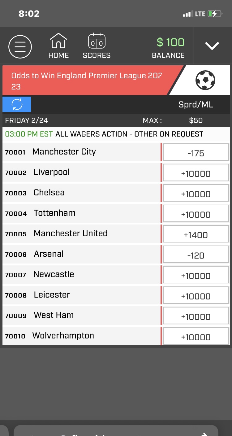The height and width of the screenshot is (436, 232).
Task: Tap the battery charging status icon
Action: [x=215, y=14]
